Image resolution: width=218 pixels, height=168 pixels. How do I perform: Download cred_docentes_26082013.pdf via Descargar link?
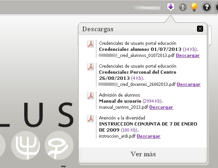(x=189, y=84)
